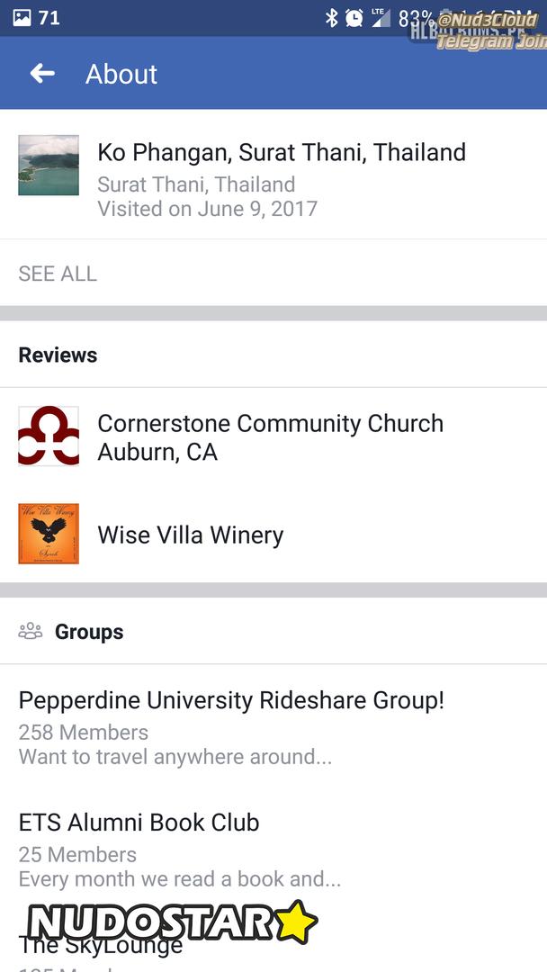The image size is (547, 972).
Task: Tap the Groups section heading text
Action: pos(89,632)
